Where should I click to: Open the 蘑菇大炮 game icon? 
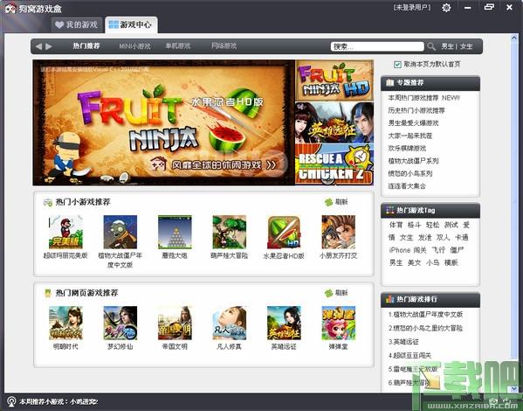coord(175,232)
